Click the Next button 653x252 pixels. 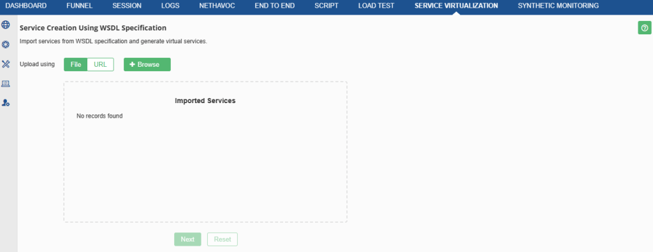pos(187,239)
